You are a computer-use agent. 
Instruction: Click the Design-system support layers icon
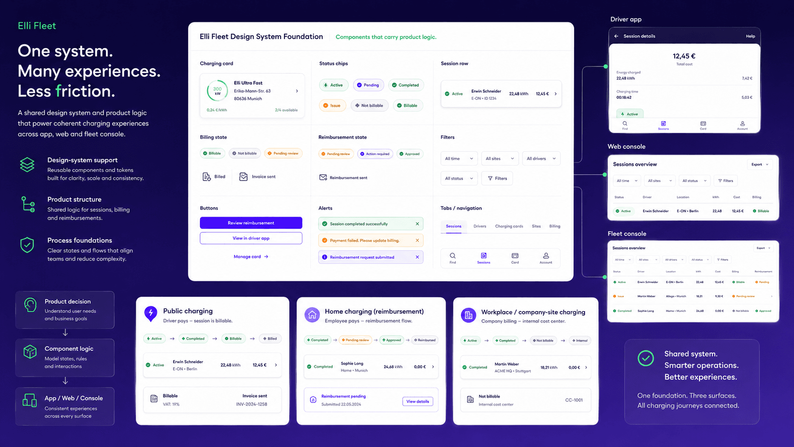pos(27,164)
